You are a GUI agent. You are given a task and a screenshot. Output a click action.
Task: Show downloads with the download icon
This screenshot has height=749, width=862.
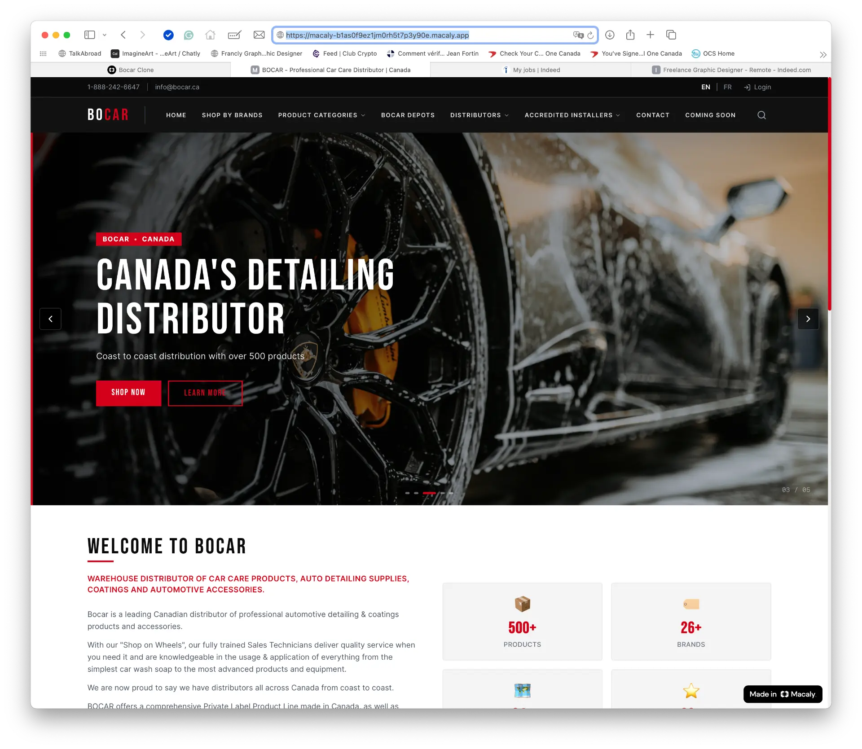point(610,35)
